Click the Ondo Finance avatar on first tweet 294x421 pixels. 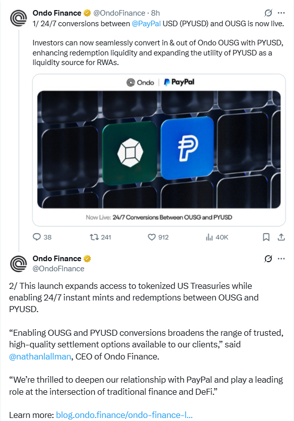point(19,18)
